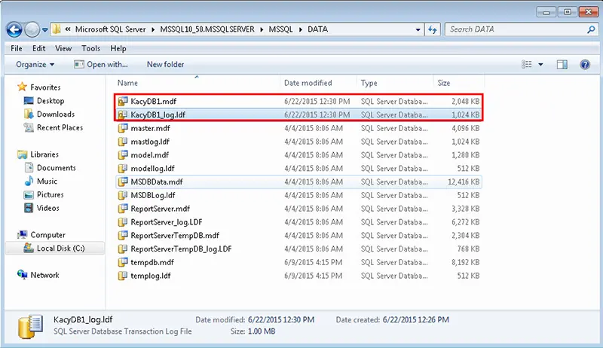Select the KacyDB1.mdf file icon
Screen dimensions: 603x348
coord(123,102)
